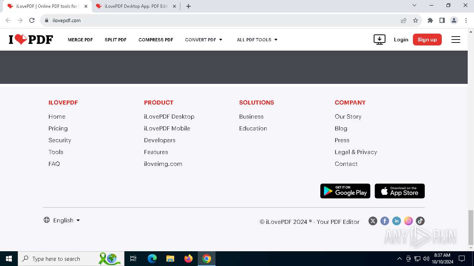Open COMPRESS PDF from the navbar

click(156, 40)
